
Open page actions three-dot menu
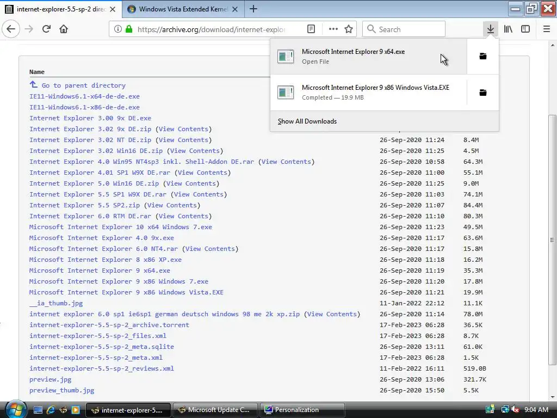pyautogui.click(x=333, y=29)
